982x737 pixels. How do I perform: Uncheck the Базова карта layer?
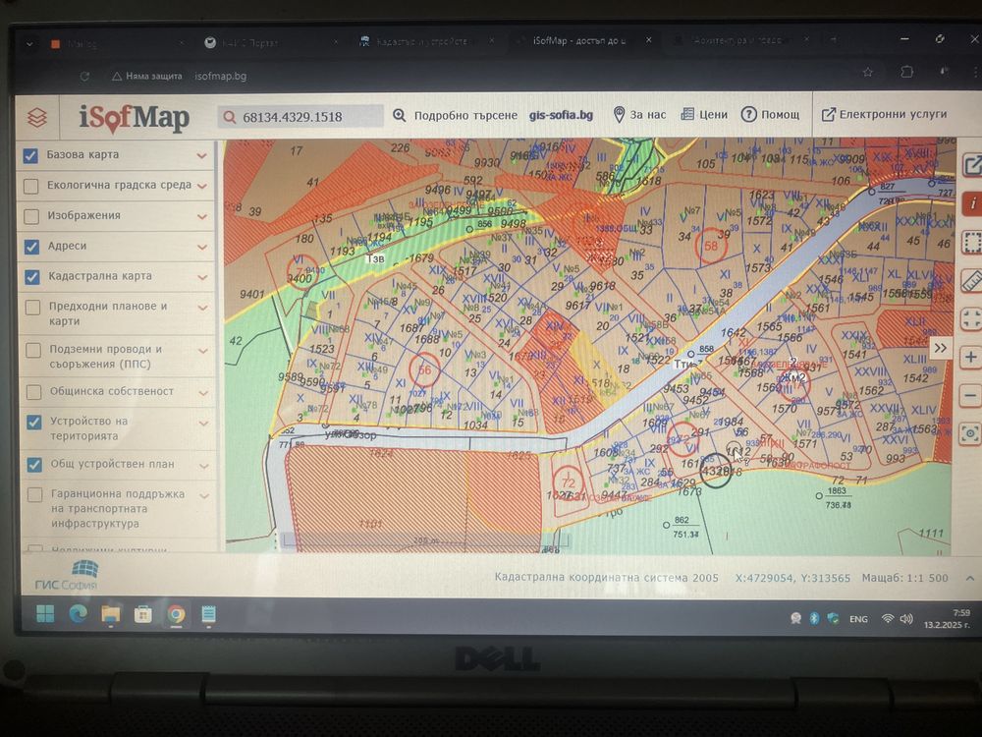tap(30, 155)
